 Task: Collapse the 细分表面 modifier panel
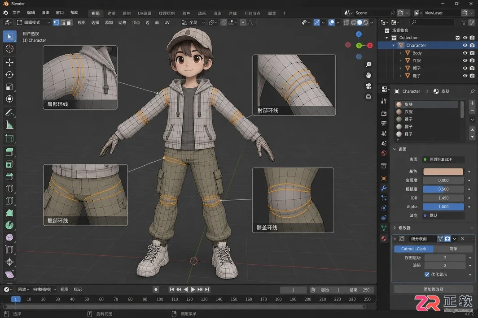pos(395,239)
